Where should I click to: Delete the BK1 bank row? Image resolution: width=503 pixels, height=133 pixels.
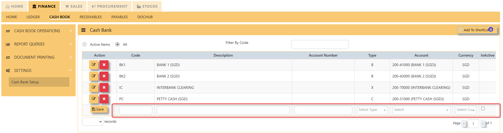tap(104, 65)
